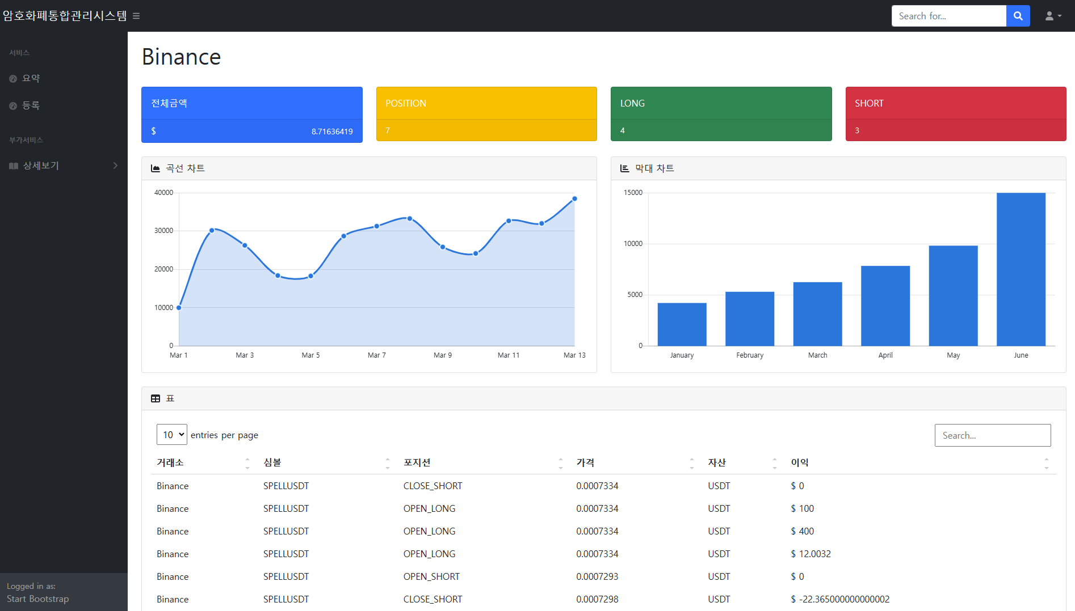
Task: Focus the top Search for... field
Action: pyautogui.click(x=949, y=16)
